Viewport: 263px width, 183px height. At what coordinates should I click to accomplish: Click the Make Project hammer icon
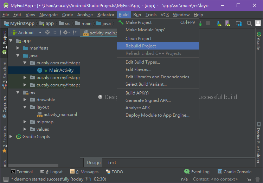click(121, 22)
